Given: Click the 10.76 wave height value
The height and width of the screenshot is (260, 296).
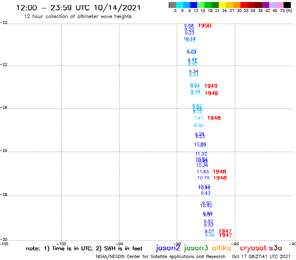Looking at the screenshot, I should (x=203, y=178).
